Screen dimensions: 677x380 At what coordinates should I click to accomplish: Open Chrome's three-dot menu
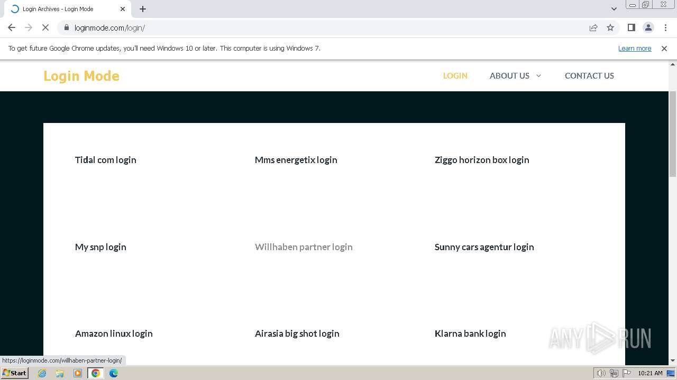tap(665, 27)
